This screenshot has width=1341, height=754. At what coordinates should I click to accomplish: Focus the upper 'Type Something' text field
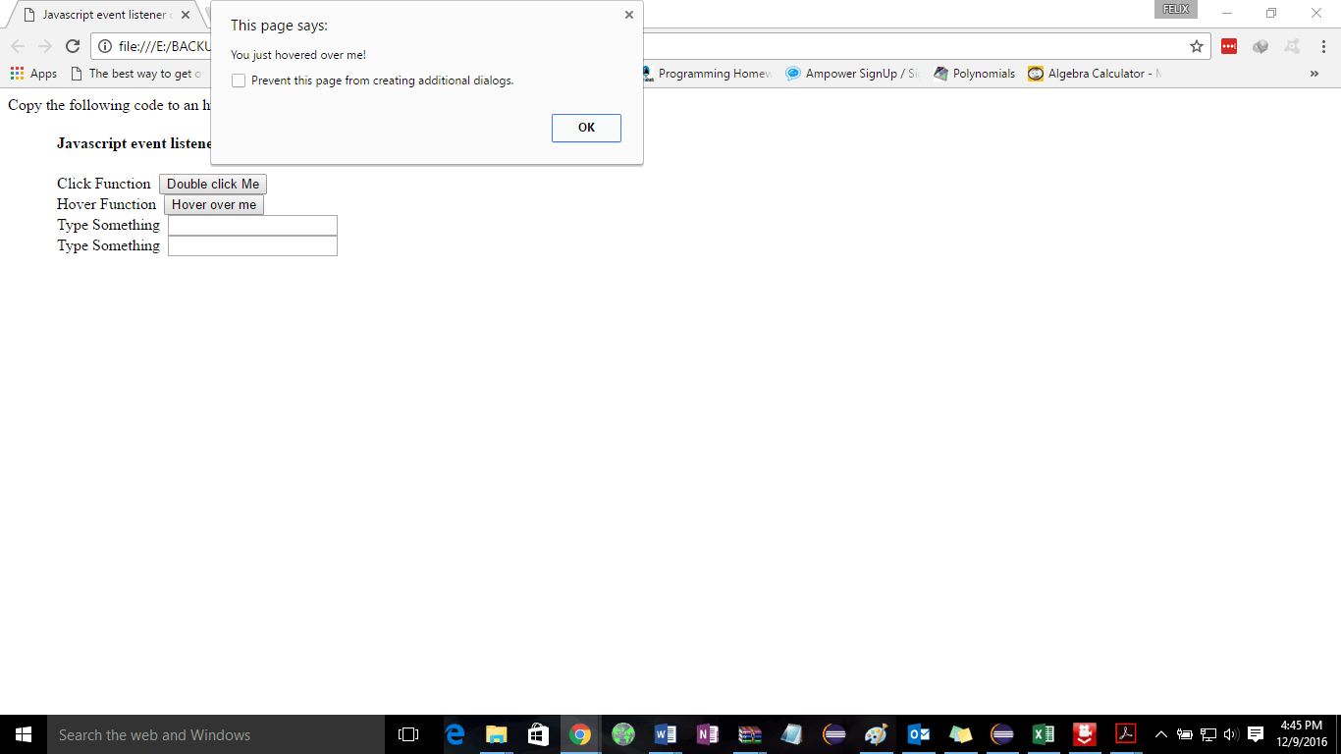click(x=252, y=226)
